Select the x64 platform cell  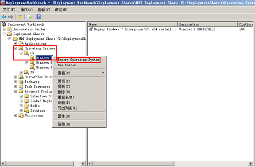coord(242,29)
